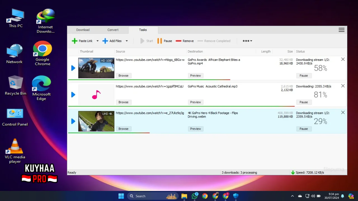358x201 pixels.
Task: Click the Acoustic Cathedral progress bar
Action: click(181, 106)
